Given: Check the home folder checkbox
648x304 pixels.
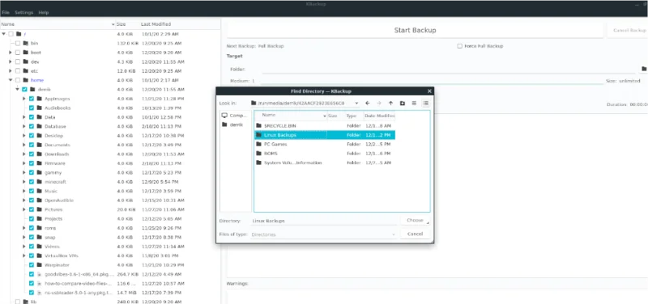Looking at the screenshot, I should tap(18, 80).
